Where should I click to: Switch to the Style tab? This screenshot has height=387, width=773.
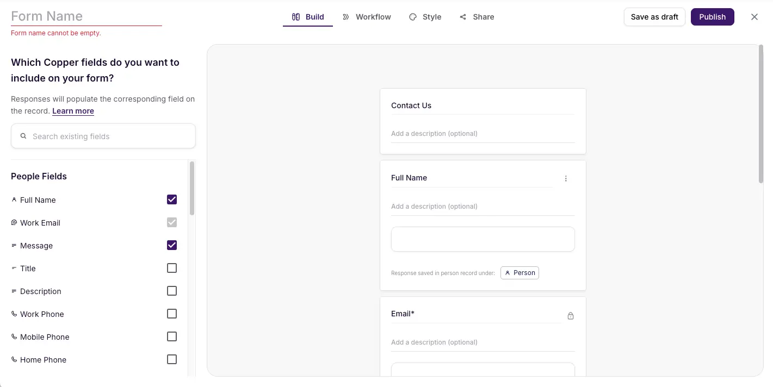[432, 17]
